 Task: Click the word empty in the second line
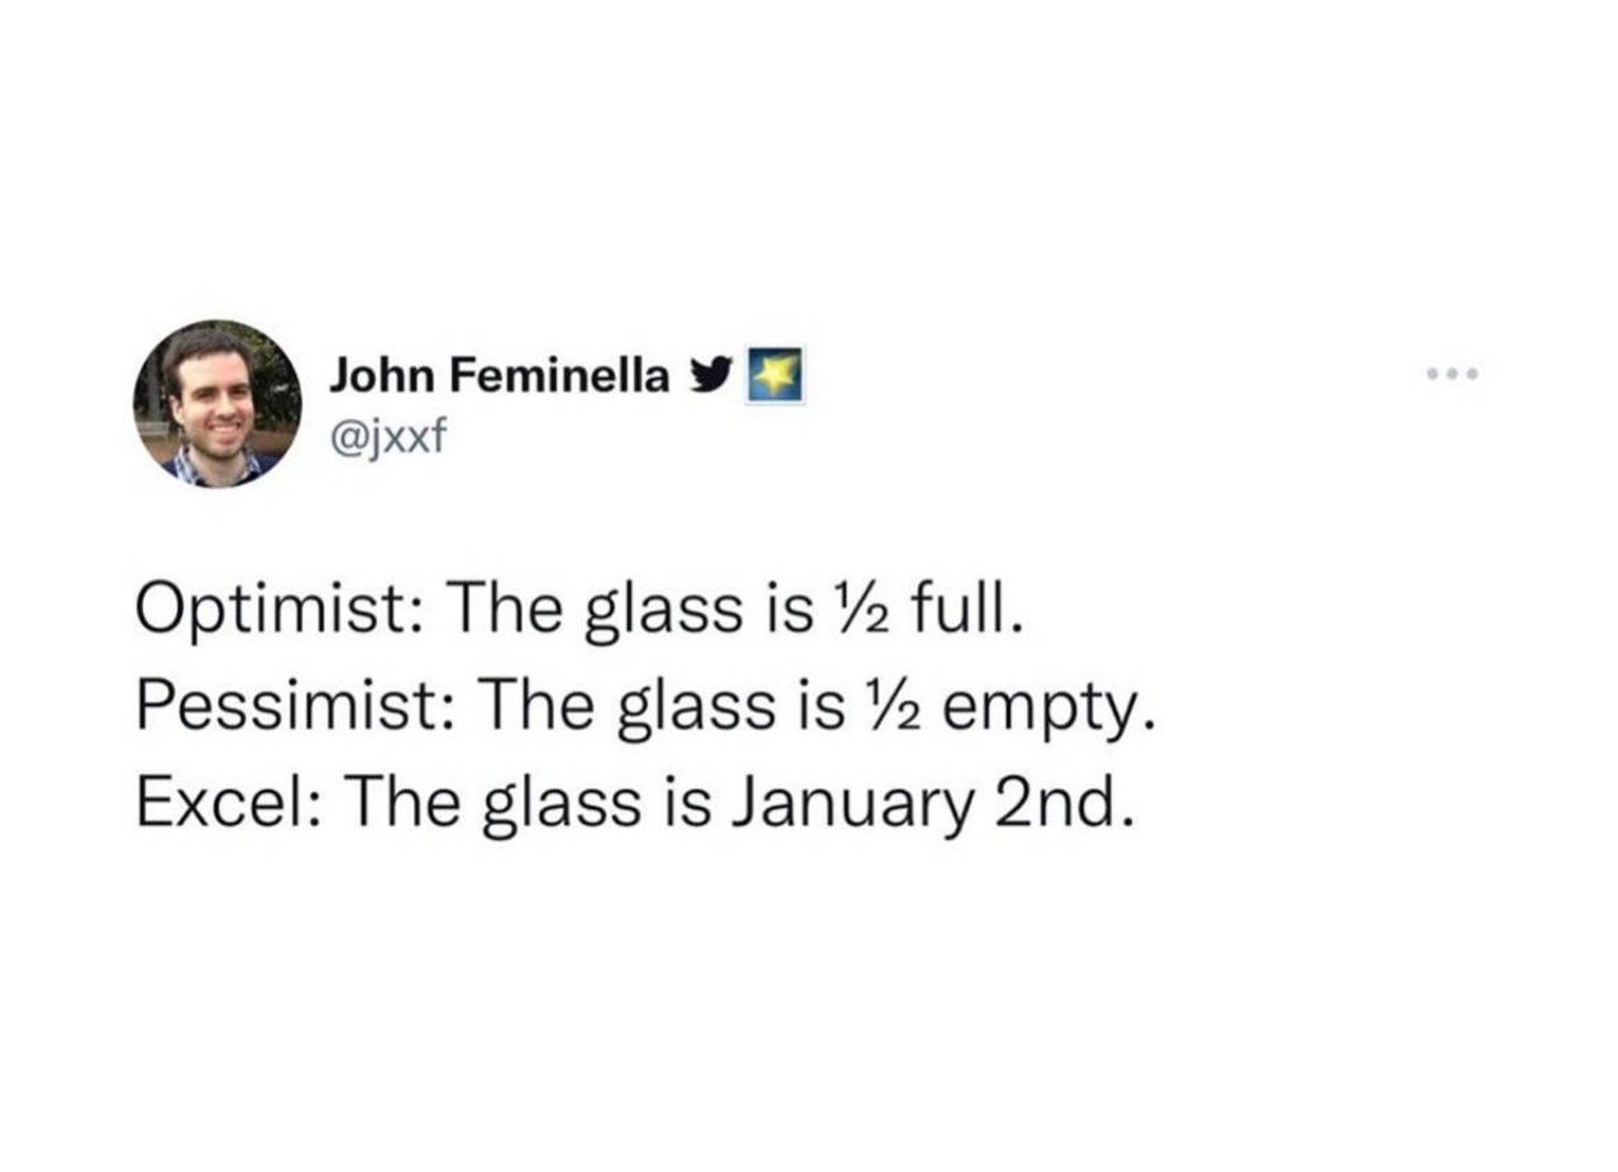click(x=1049, y=711)
